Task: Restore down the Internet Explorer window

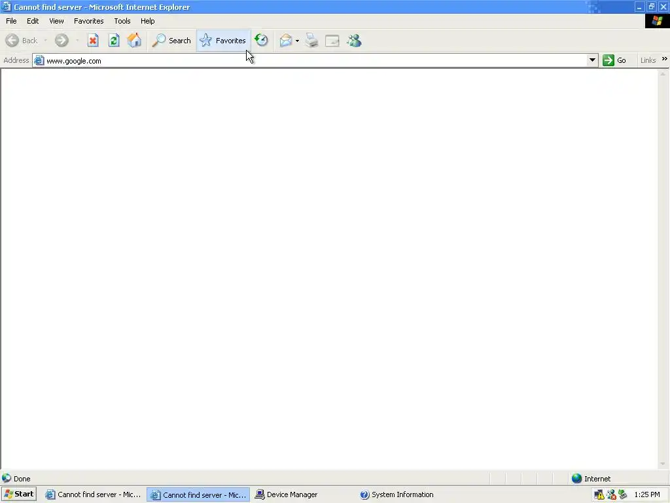Action: 651,7
